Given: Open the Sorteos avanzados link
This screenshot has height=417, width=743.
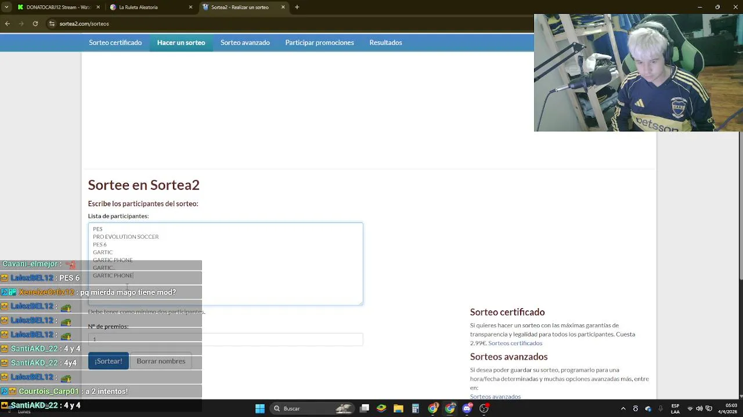Looking at the screenshot, I should [x=495, y=397].
